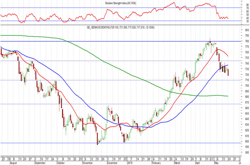250x165 pixels.
Task: Select the March month label
Action: coord(177,163)
